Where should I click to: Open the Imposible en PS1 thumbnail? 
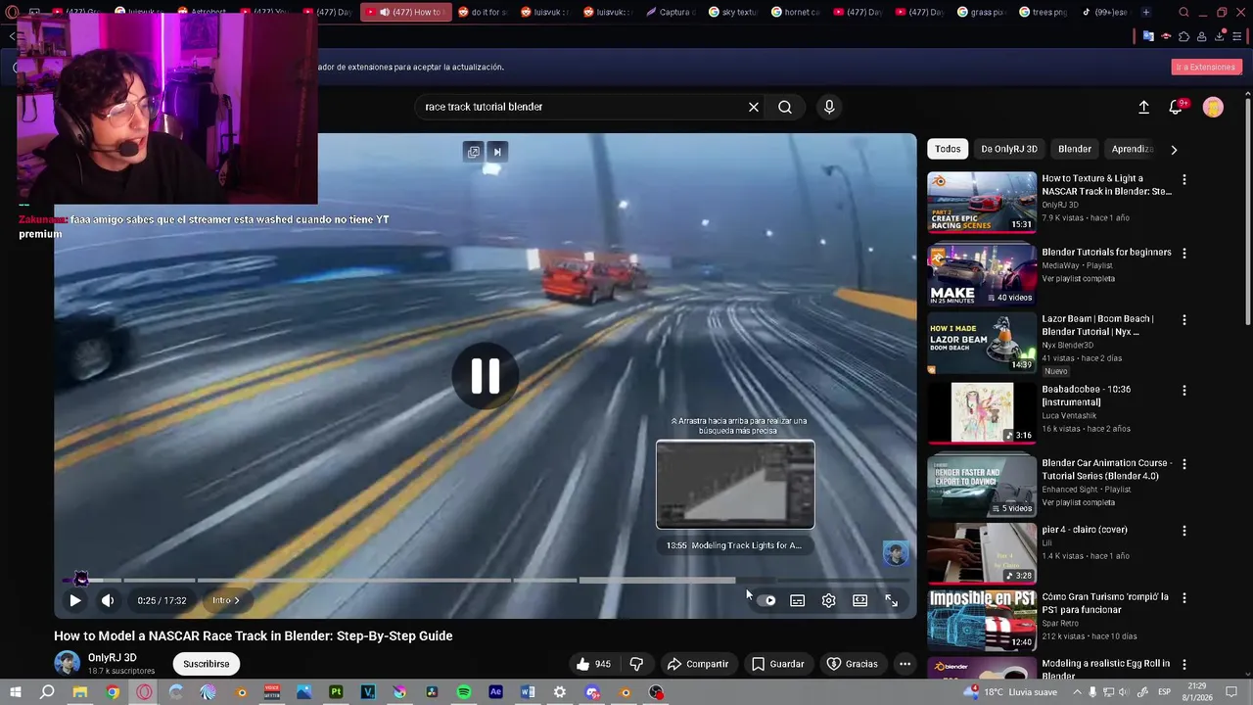click(x=982, y=620)
